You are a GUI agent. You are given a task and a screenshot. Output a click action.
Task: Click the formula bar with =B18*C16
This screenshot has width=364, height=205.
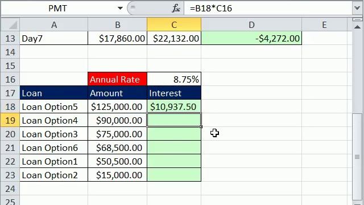point(268,9)
